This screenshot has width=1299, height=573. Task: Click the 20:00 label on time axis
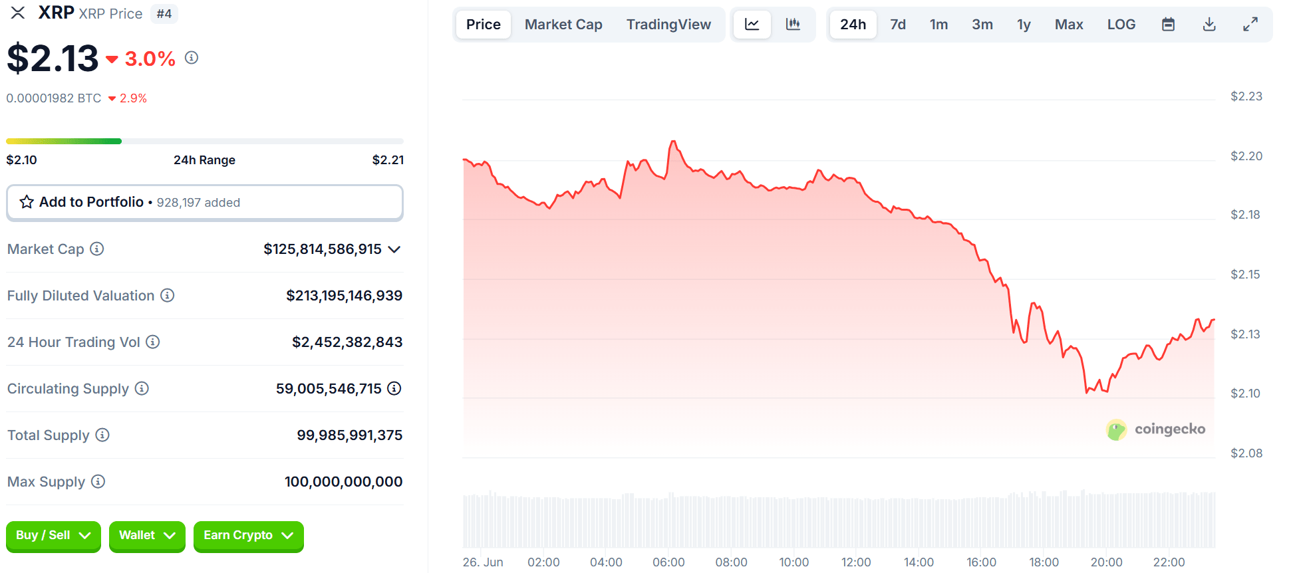(1107, 562)
